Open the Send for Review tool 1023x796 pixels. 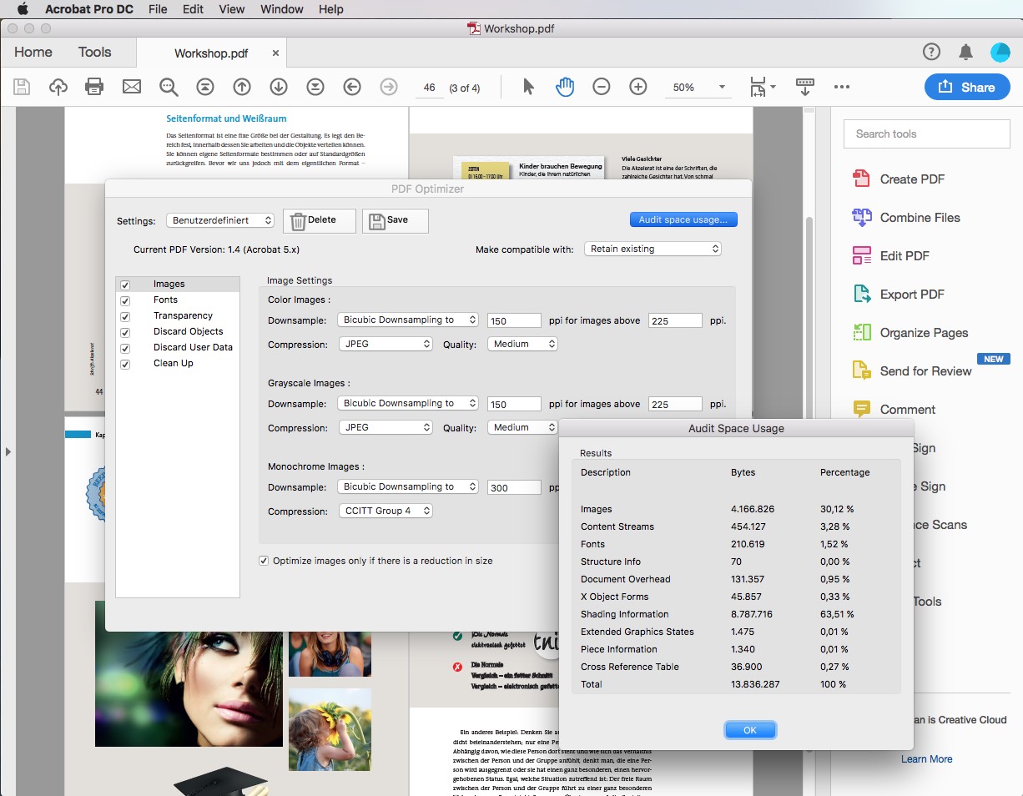pos(911,370)
